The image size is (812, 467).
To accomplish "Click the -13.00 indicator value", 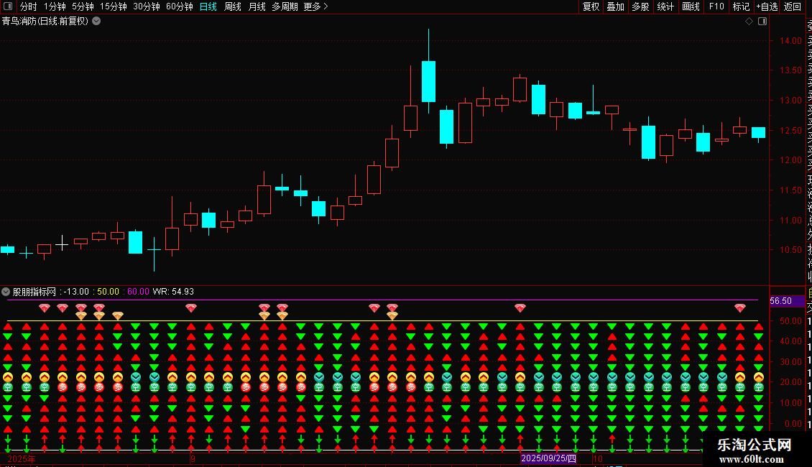I will pyautogui.click(x=76, y=292).
